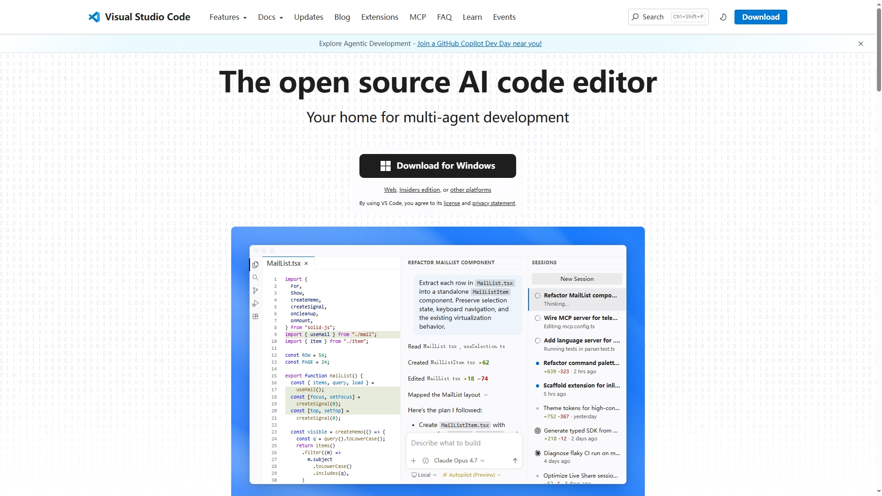Click the Windows logo on download button
882x496 pixels.
pyautogui.click(x=385, y=166)
